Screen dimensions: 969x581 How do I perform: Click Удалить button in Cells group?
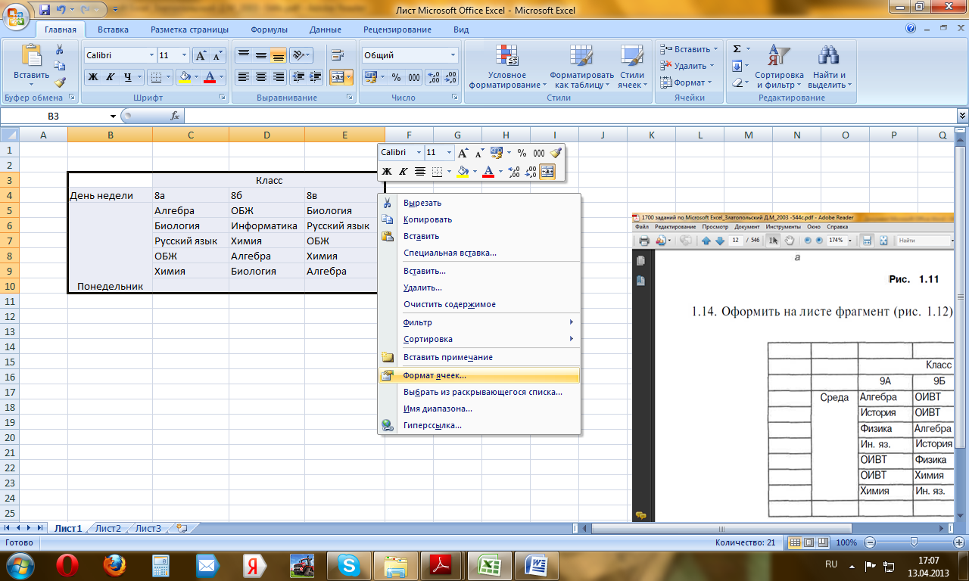pyautogui.click(x=684, y=66)
